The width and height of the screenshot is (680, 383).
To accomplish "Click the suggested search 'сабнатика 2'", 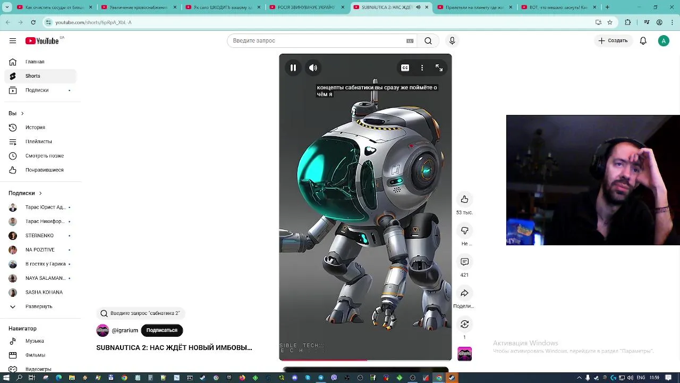I will [x=141, y=313].
